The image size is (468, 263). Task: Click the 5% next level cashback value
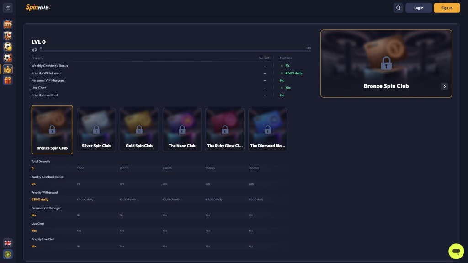pos(287,66)
